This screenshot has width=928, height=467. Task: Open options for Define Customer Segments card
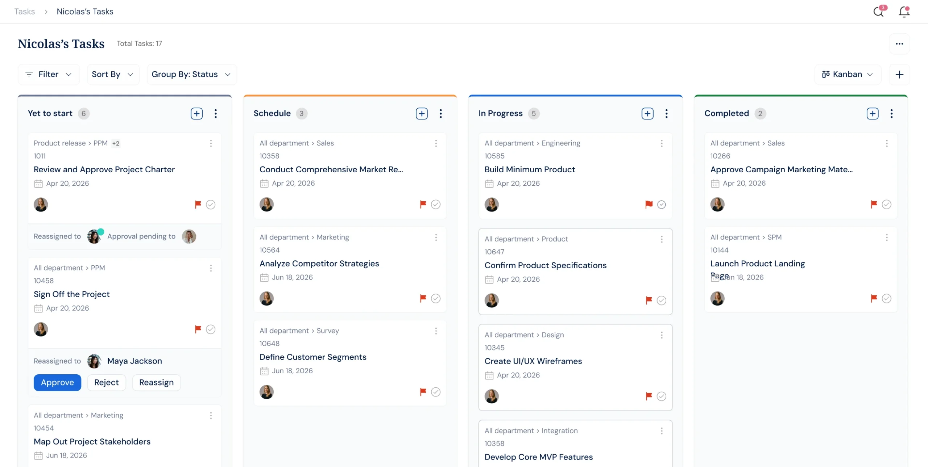pos(436,331)
